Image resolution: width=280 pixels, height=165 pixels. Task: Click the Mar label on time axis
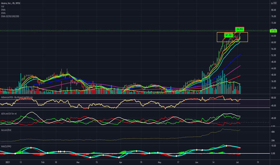(x=78, y=162)
